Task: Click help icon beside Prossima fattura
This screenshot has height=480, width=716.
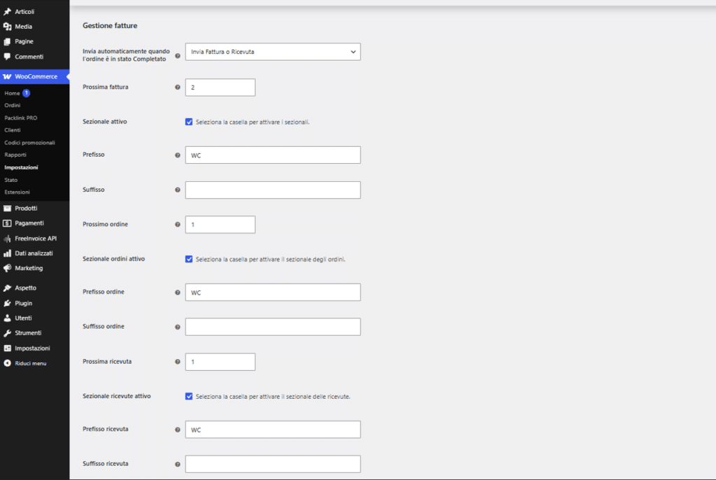Action: [178, 87]
